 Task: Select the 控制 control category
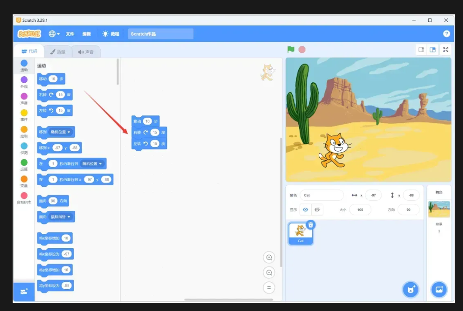24,132
